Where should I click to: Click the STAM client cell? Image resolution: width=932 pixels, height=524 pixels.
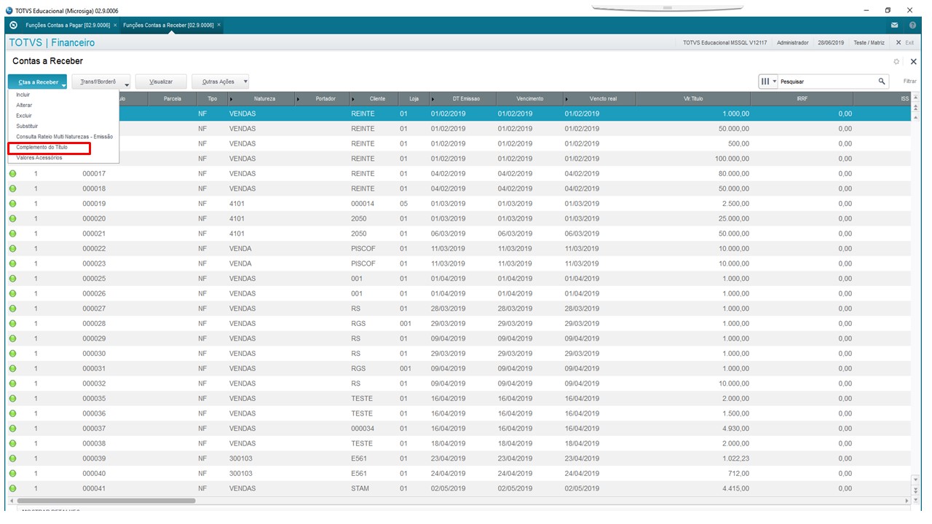click(x=360, y=488)
